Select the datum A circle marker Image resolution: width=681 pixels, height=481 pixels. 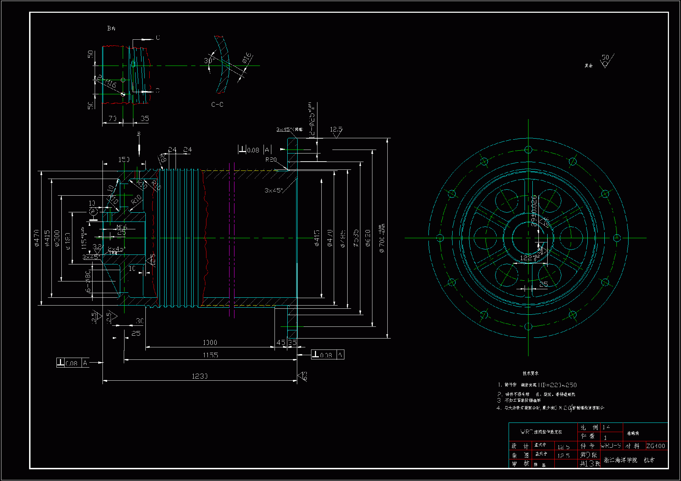(93, 212)
